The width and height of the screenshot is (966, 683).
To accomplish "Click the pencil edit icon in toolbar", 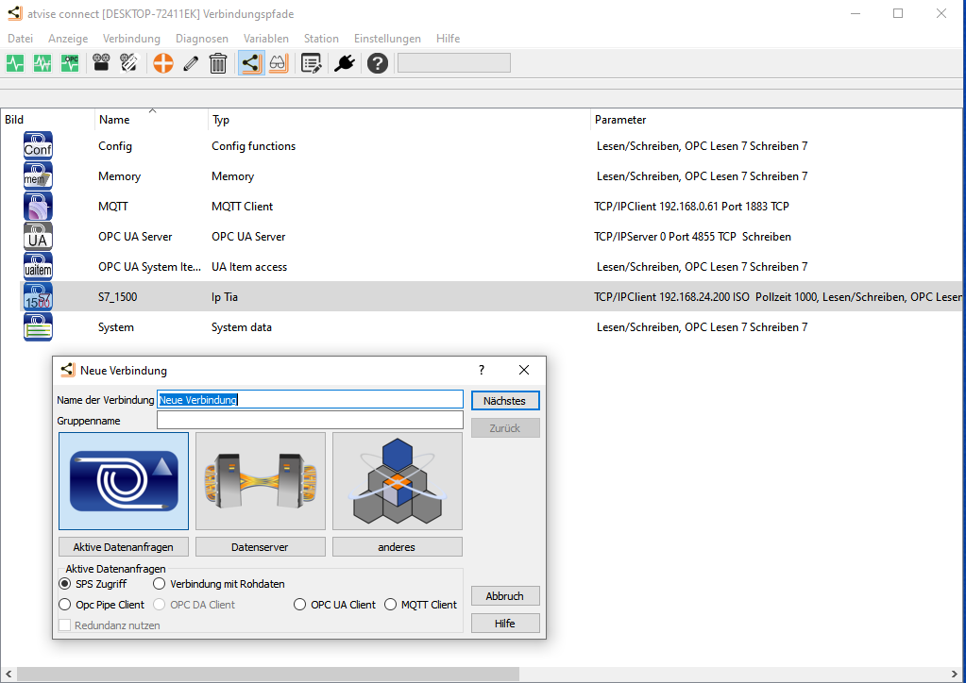I will coord(191,63).
